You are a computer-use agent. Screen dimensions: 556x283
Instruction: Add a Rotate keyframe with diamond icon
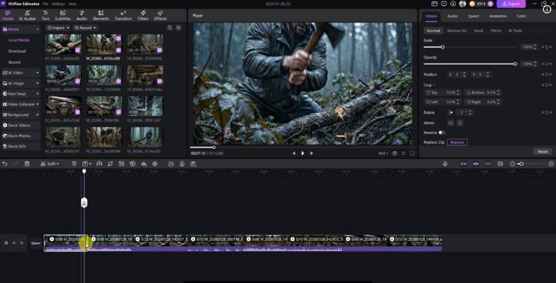[546, 112]
